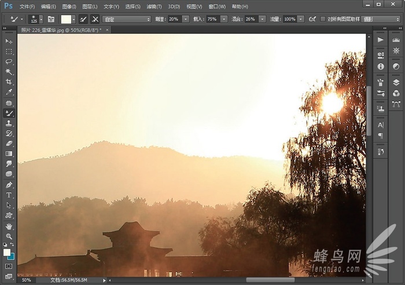Open the 混合 value dropdown arrow

263,19
